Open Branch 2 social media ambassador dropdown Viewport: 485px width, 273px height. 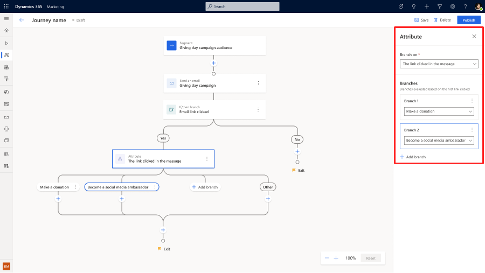(439, 141)
